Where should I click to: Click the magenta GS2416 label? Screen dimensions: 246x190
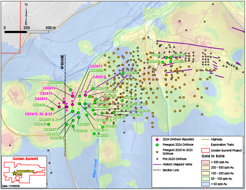(49, 88)
